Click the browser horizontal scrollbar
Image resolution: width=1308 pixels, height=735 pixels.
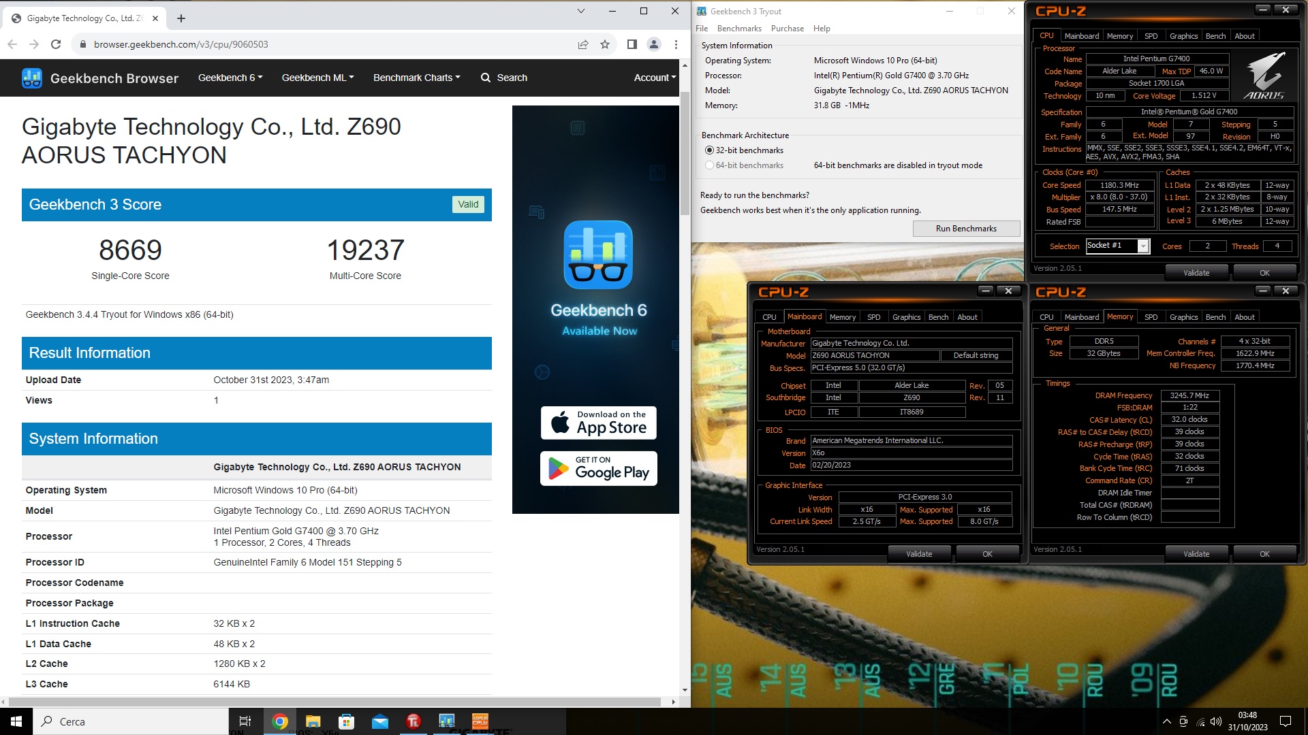point(334,702)
